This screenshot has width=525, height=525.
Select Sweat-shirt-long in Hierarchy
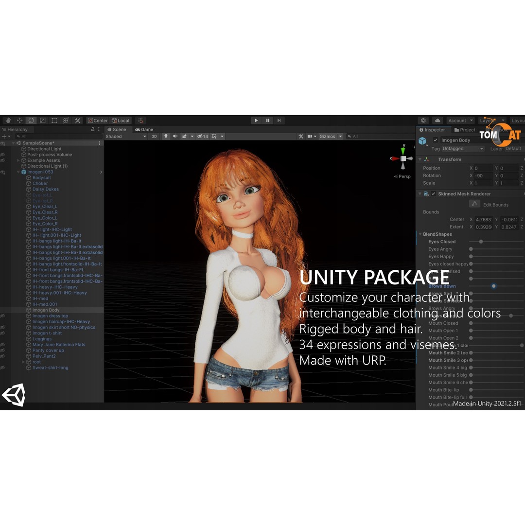(x=50, y=367)
